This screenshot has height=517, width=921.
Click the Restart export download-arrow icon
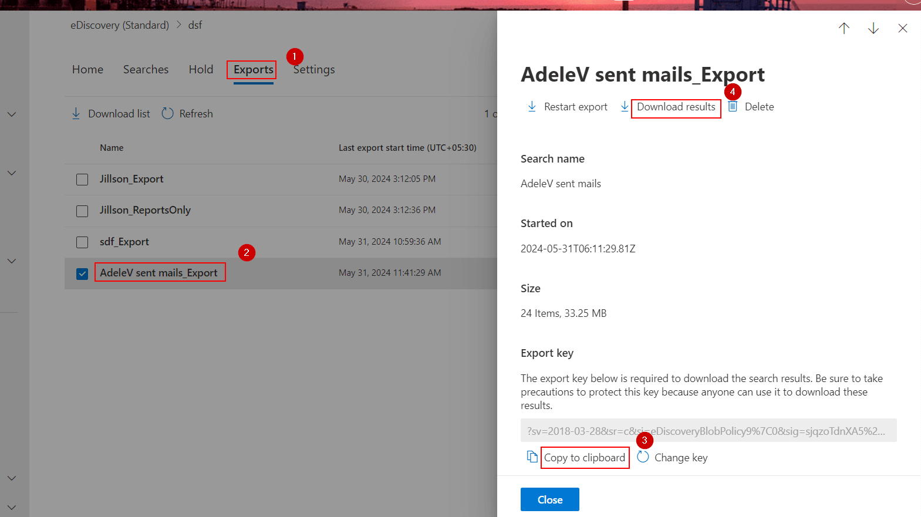[x=532, y=106]
